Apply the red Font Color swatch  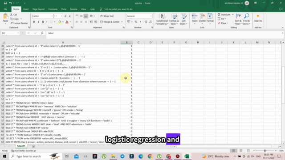pos(67,22)
